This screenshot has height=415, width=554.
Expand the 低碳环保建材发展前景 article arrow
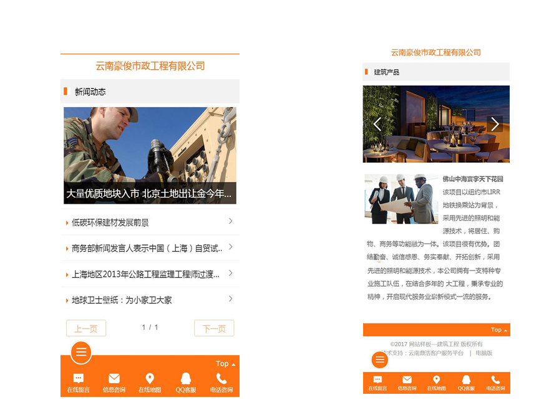pos(230,221)
